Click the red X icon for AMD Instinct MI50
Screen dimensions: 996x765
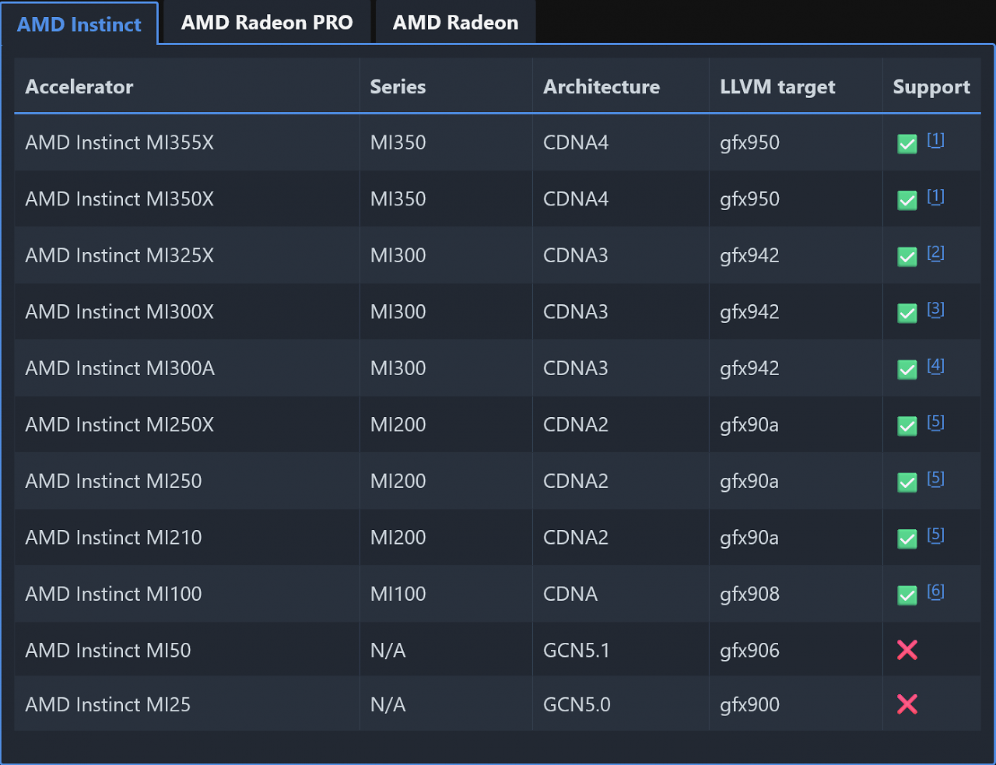pyautogui.click(x=907, y=650)
